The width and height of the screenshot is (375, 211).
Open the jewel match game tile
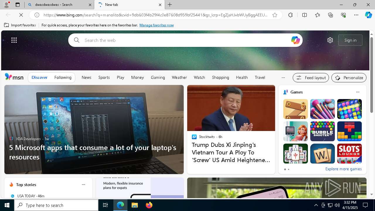point(350,109)
